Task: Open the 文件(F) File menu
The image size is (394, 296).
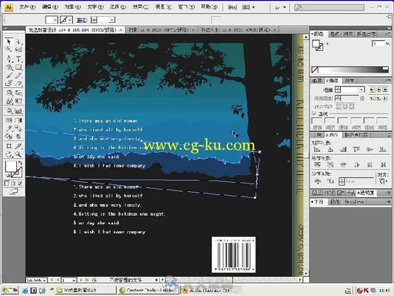Action: (28, 7)
